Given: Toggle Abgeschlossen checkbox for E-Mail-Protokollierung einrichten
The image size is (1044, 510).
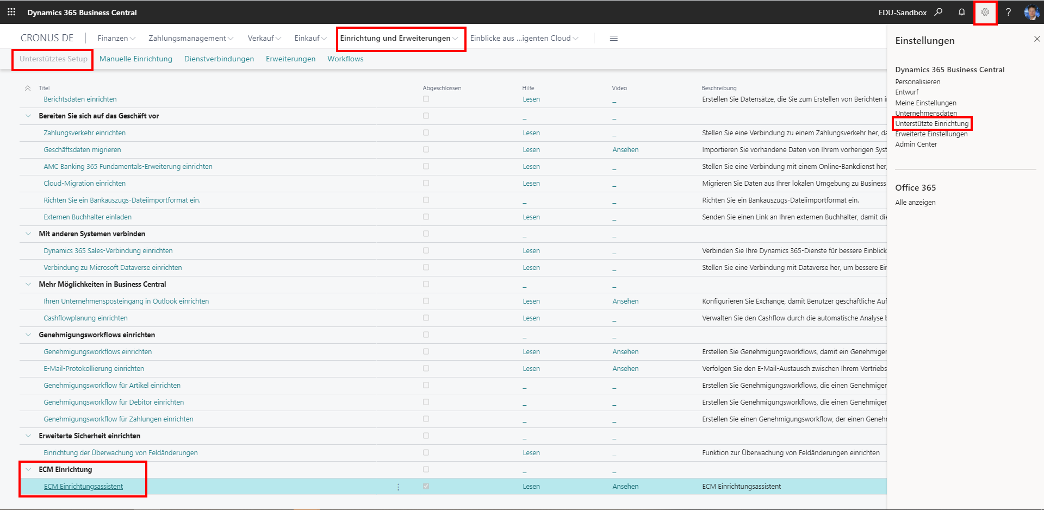Looking at the screenshot, I should point(426,368).
